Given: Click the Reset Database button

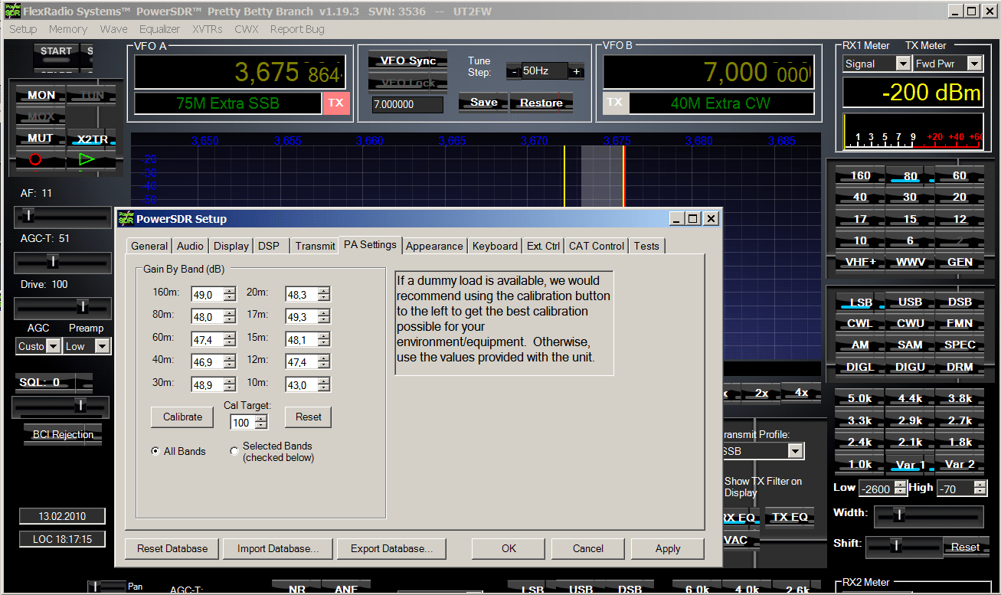Looking at the screenshot, I should [172, 548].
